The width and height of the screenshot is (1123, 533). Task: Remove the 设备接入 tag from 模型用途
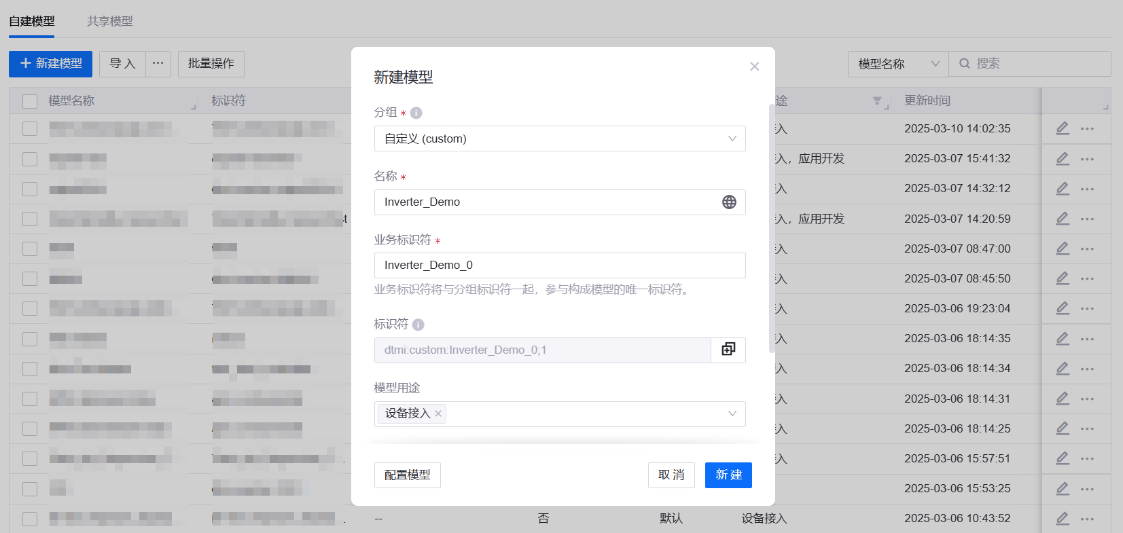point(438,413)
